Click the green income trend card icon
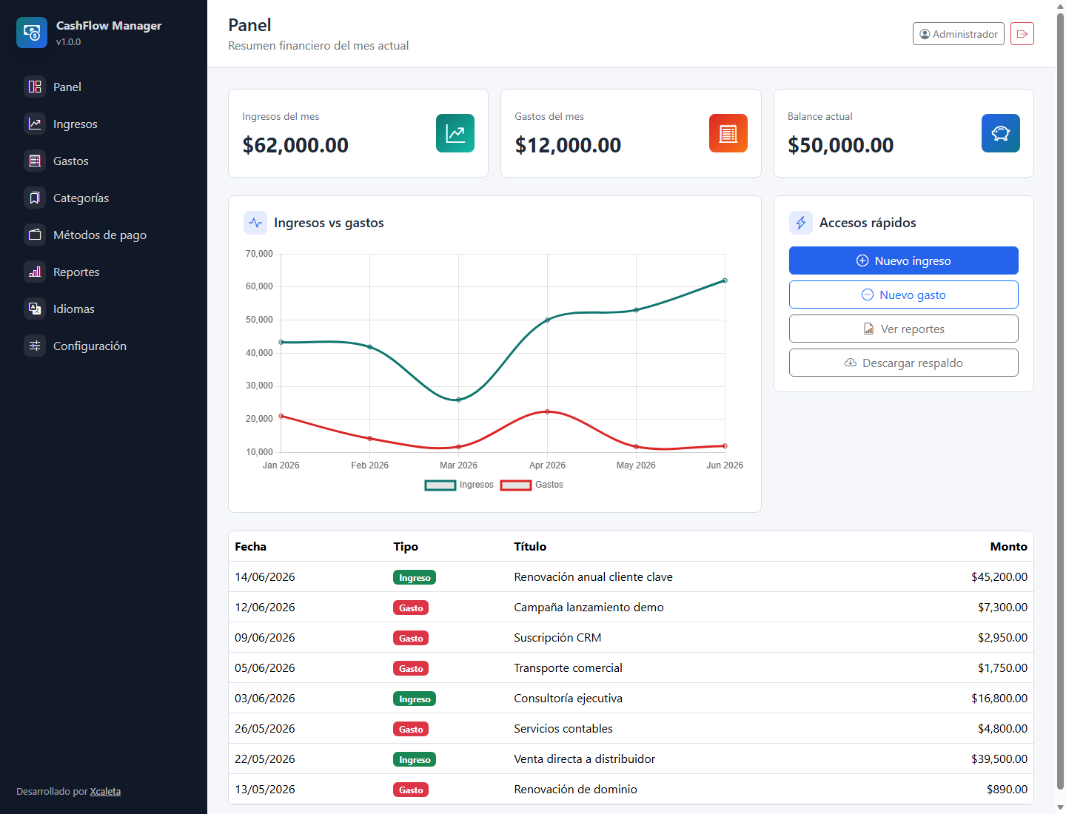 tap(455, 133)
